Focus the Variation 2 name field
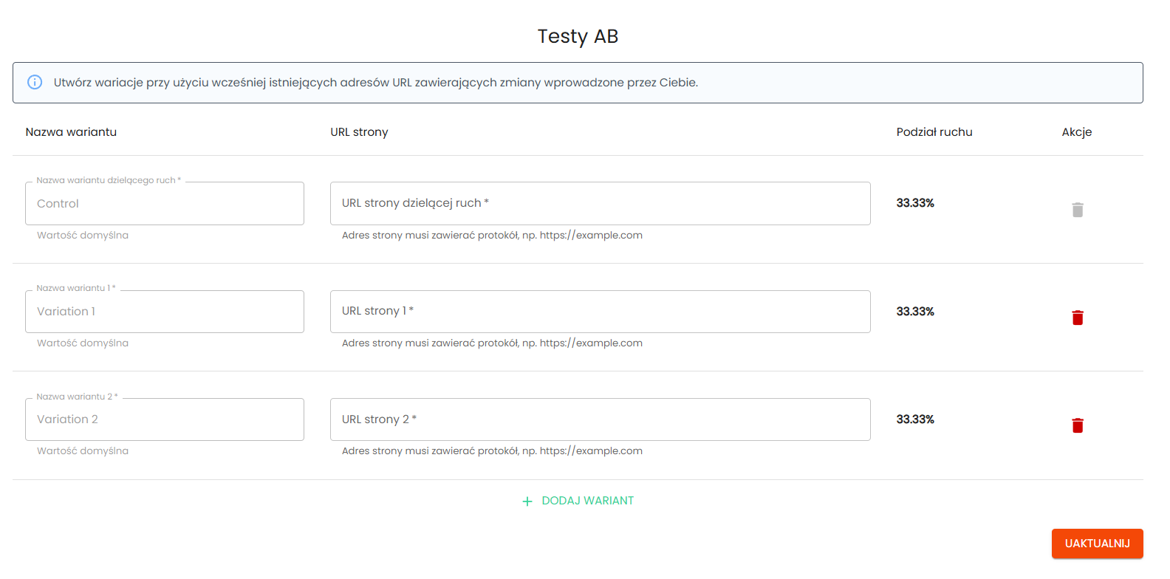The height and width of the screenshot is (579, 1170). (164, 419)
